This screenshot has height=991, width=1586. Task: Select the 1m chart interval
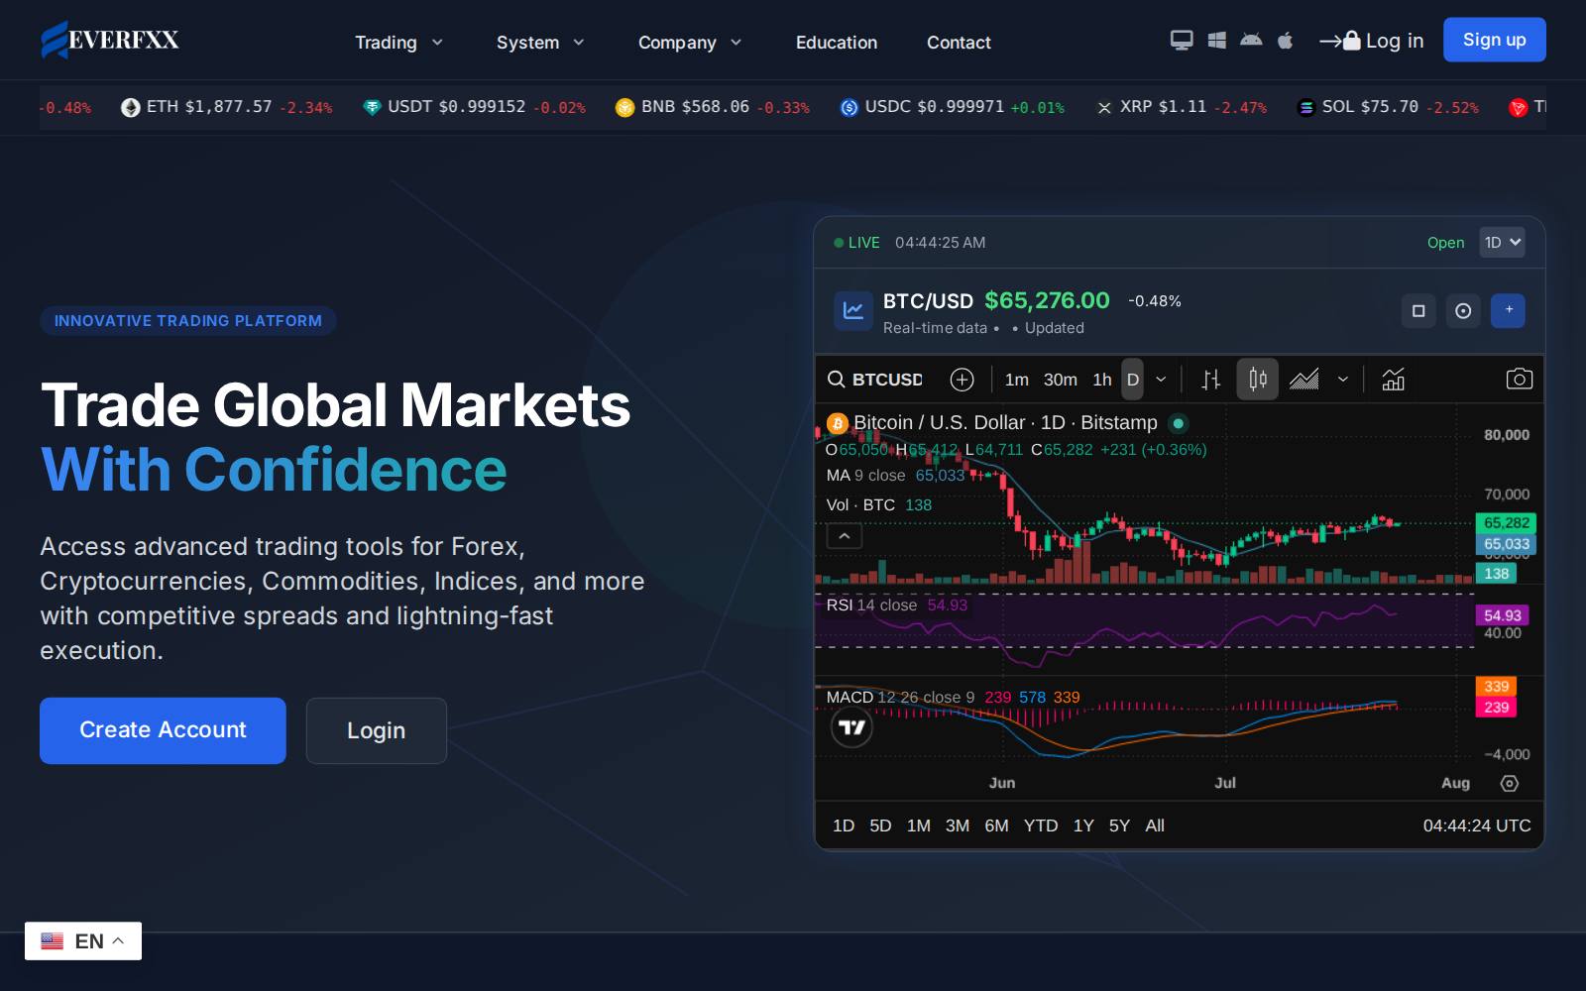[1016, 380]
